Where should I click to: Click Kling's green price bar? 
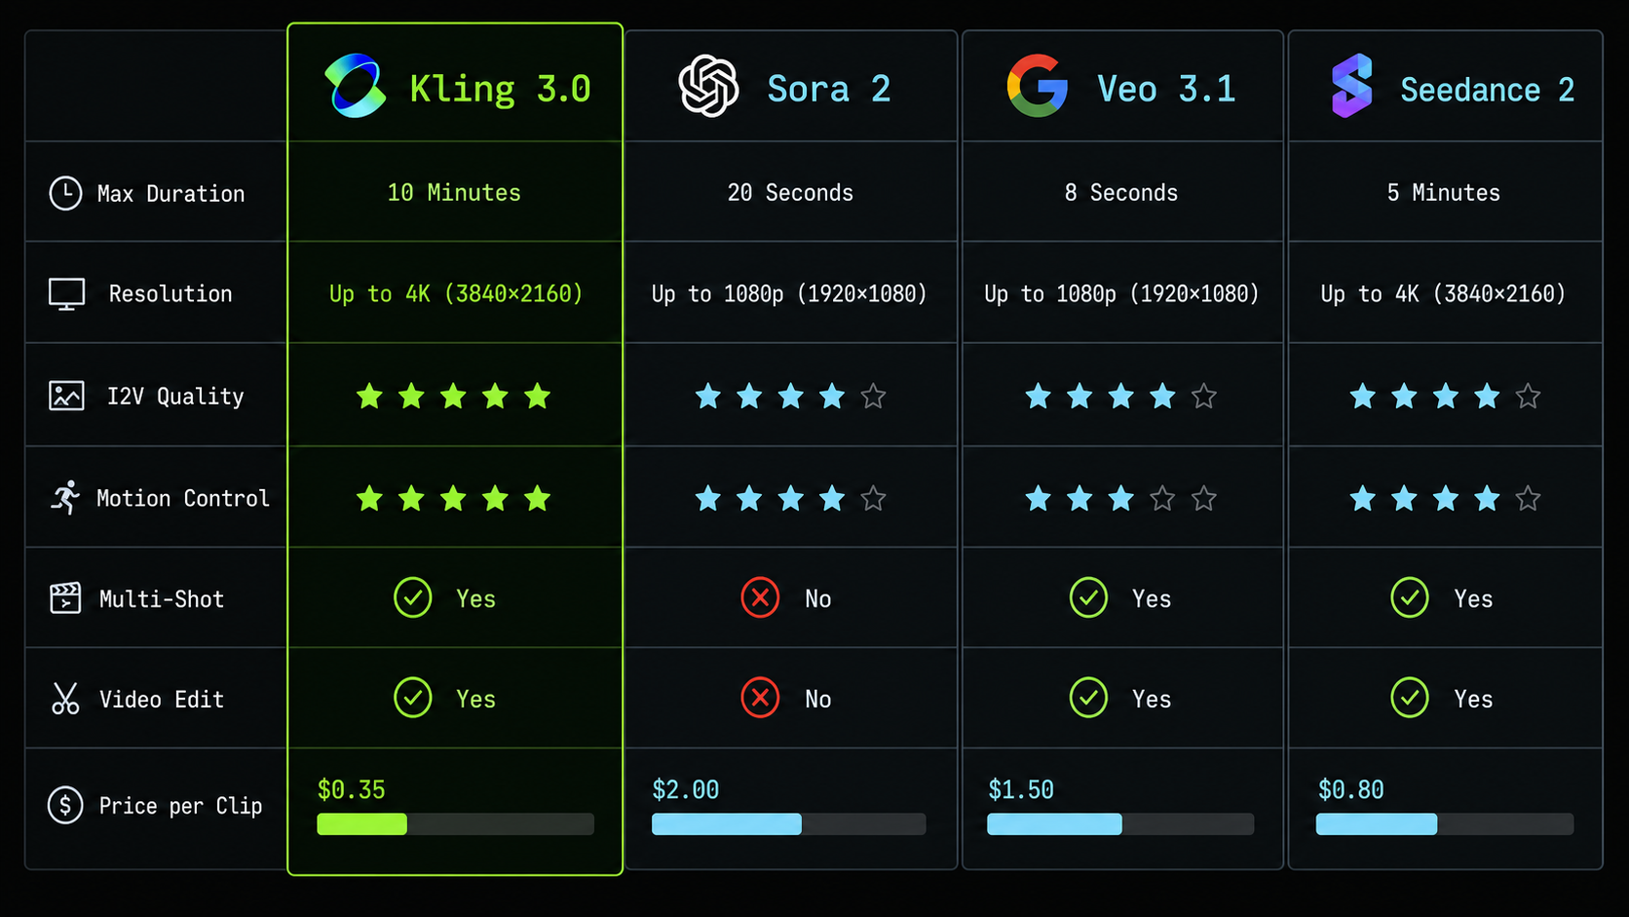click(361, 824)
